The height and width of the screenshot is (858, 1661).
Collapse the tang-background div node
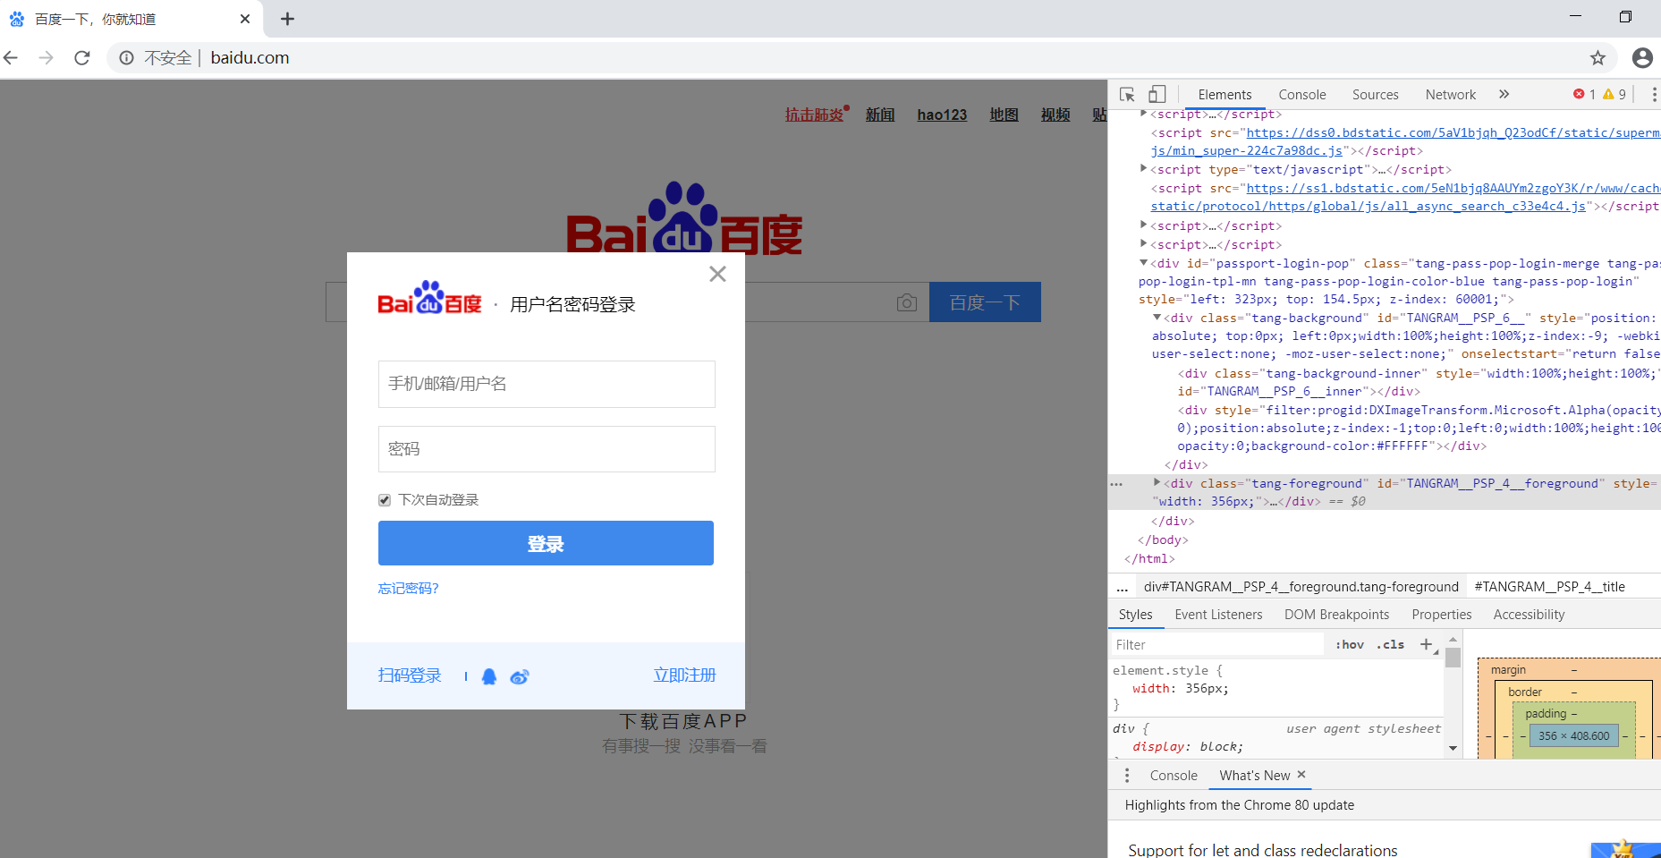pyautogui.click(x=1157, y=317)
